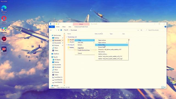Click the Explorer help question mark icon
This screenshot has height=99, width=176.
165,27
